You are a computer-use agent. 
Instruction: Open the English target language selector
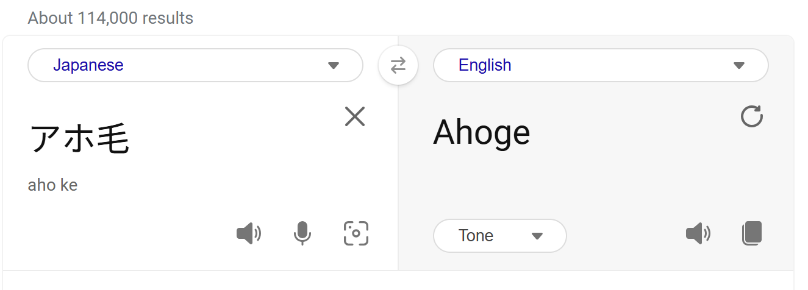click(x=601, y=65)
